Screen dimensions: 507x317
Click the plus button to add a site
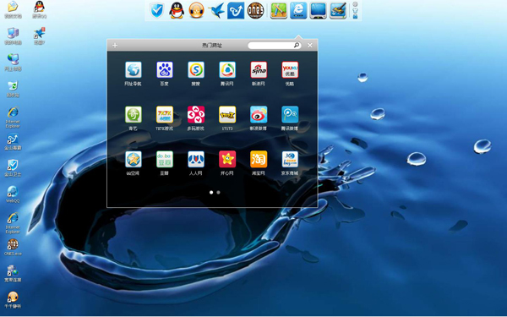pos(115,46)
